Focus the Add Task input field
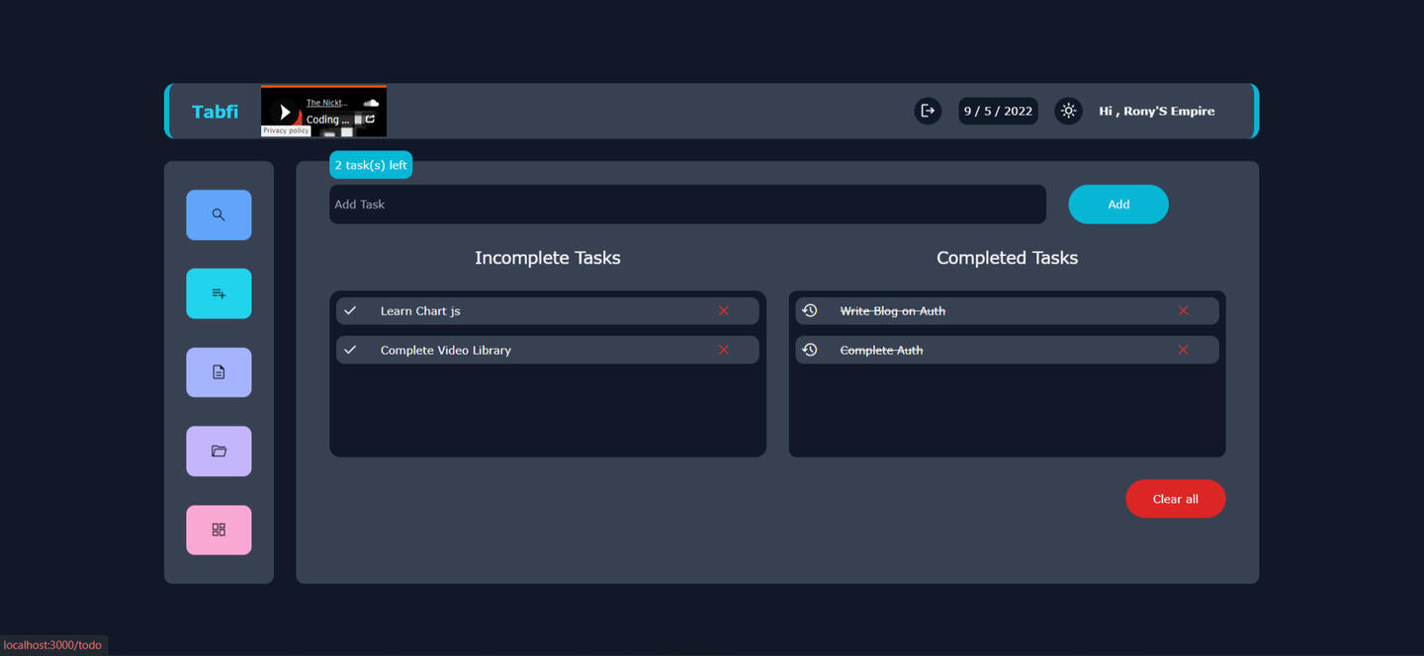This screenshot has height=656, width=1424. [687, 205]
